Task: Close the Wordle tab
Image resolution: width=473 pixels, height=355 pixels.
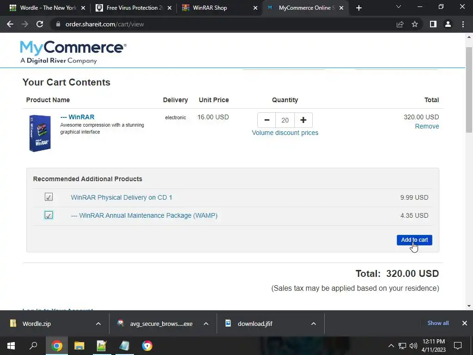Action: (x=83, y=8)
